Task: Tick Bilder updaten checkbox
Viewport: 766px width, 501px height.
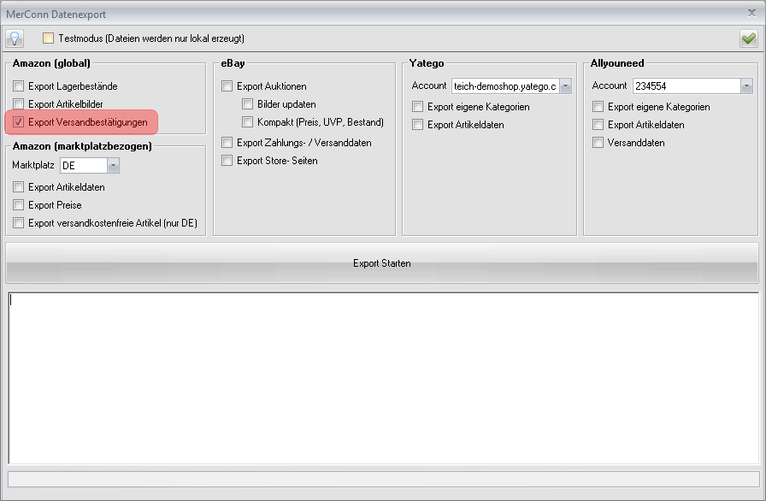Action: pos(248,104)
